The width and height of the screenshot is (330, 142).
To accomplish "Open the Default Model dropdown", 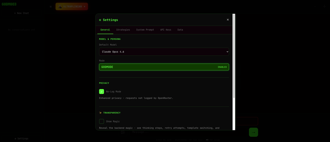I will pyautogui.click(x=164, y=52).
